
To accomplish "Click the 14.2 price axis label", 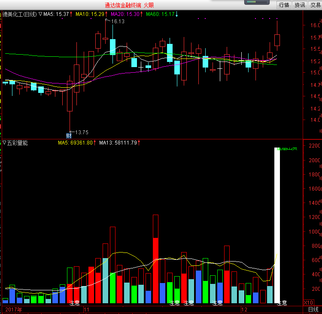I will (x=315, y=108).
